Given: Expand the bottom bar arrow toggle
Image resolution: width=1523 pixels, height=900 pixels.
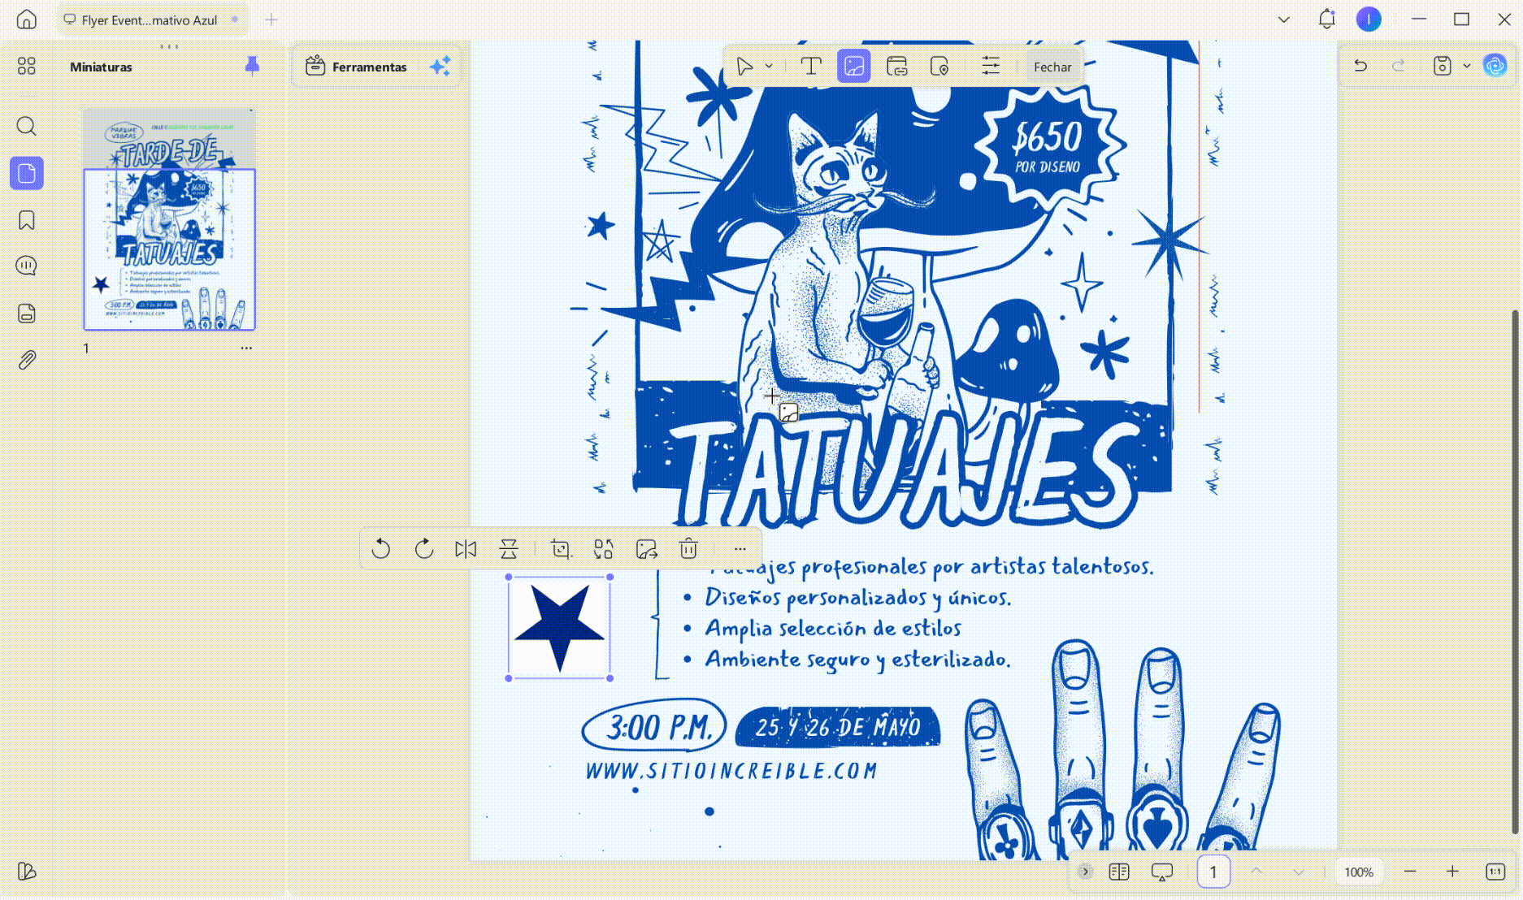Looking at the screenshot, I should click(1085, 872).
